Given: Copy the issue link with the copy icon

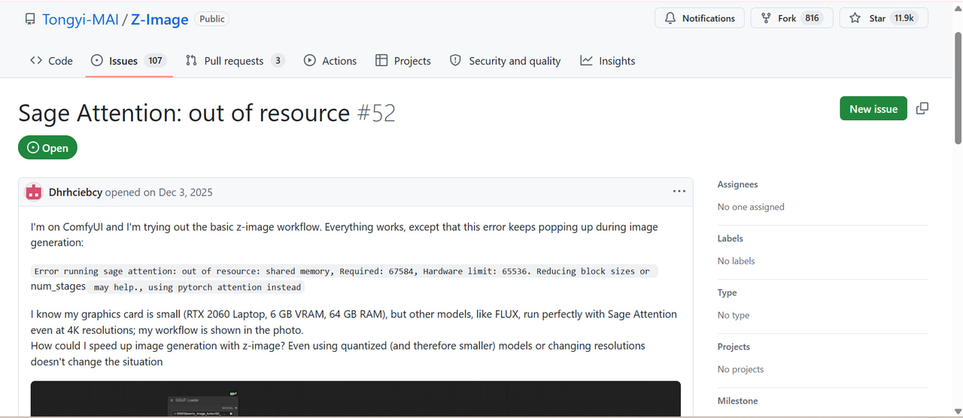Looking at the screenshot, I should pos(922,108).
